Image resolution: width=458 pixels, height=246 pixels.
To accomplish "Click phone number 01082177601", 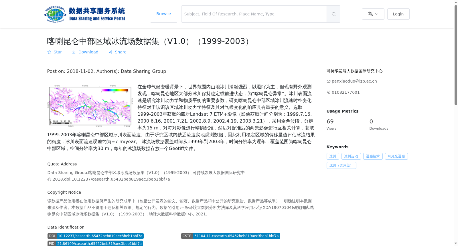I will tap(346, 92).
